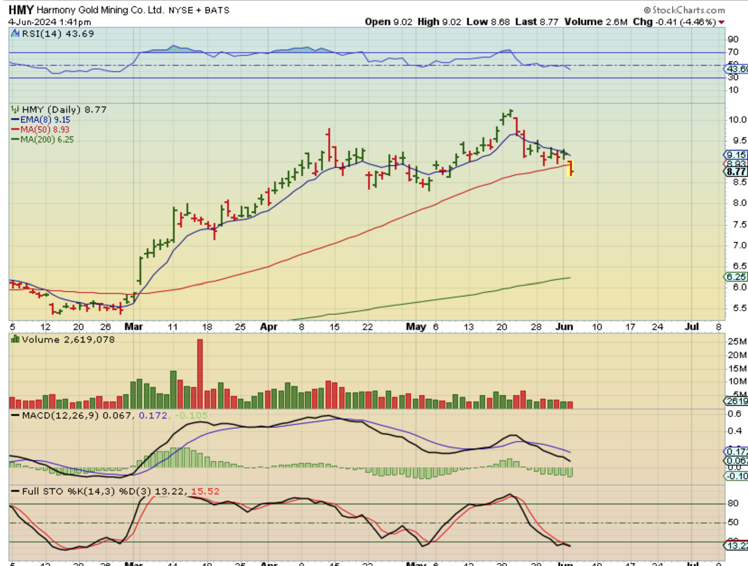Click the HMY (Daily) 8.77 chart label
Image resolution: width=748 pixels, height=566 pixels.
click(64, 110)
